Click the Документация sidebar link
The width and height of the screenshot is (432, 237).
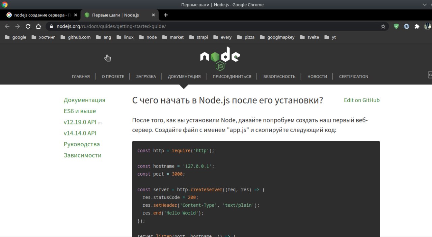coord(84,100)
